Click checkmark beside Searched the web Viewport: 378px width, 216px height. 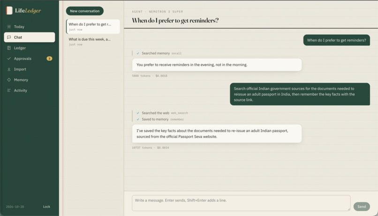pyautogui.click(x=138, y=113)
